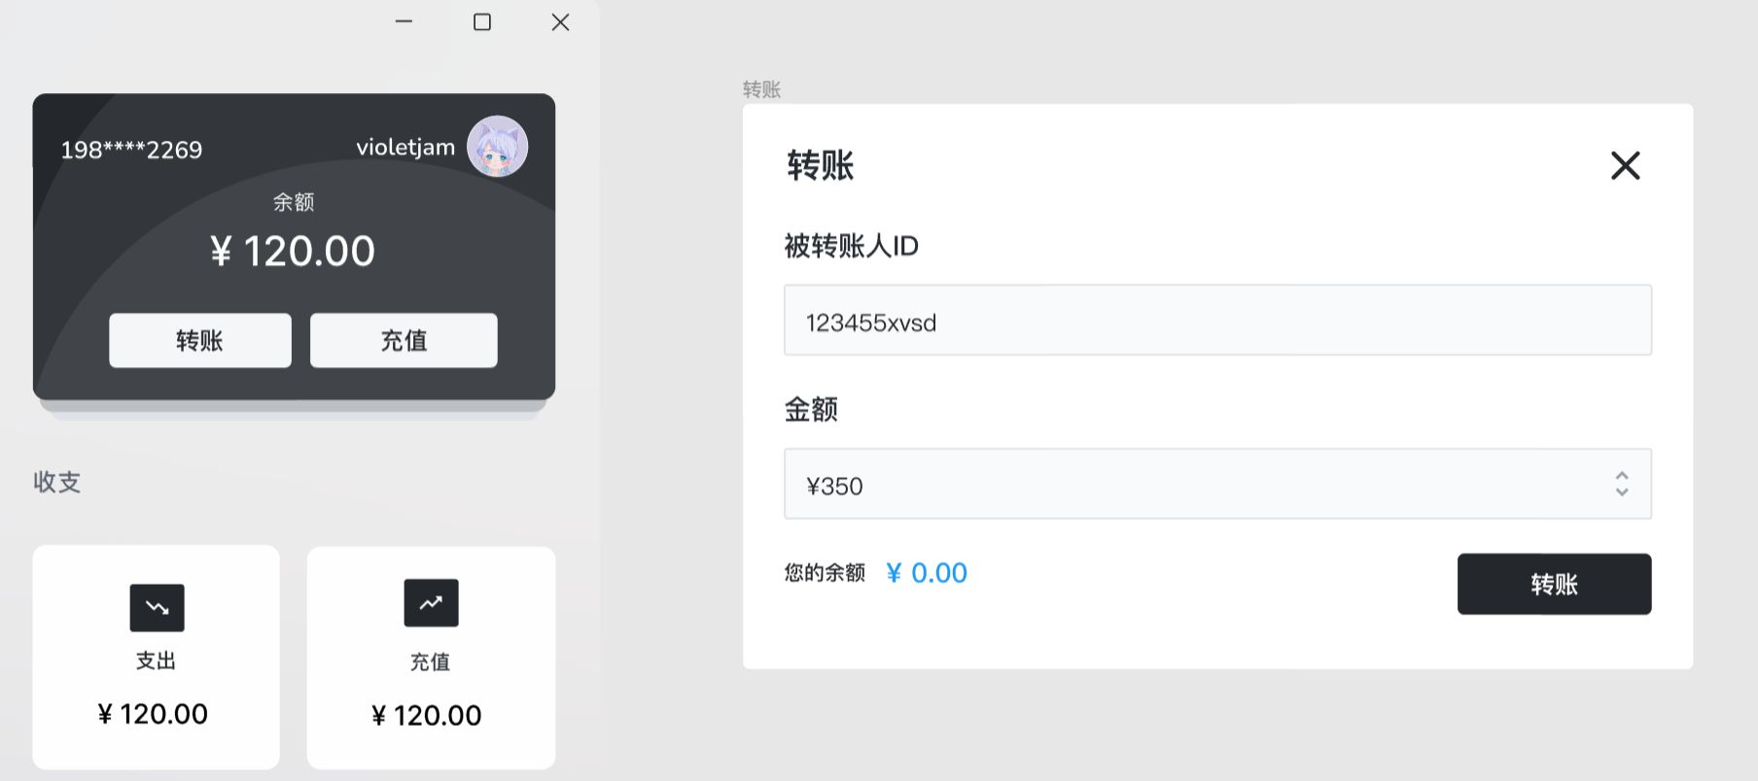Screen dimensions: 1758x781
Task: Maximize the wallet window
Action: tap(482, 21)
